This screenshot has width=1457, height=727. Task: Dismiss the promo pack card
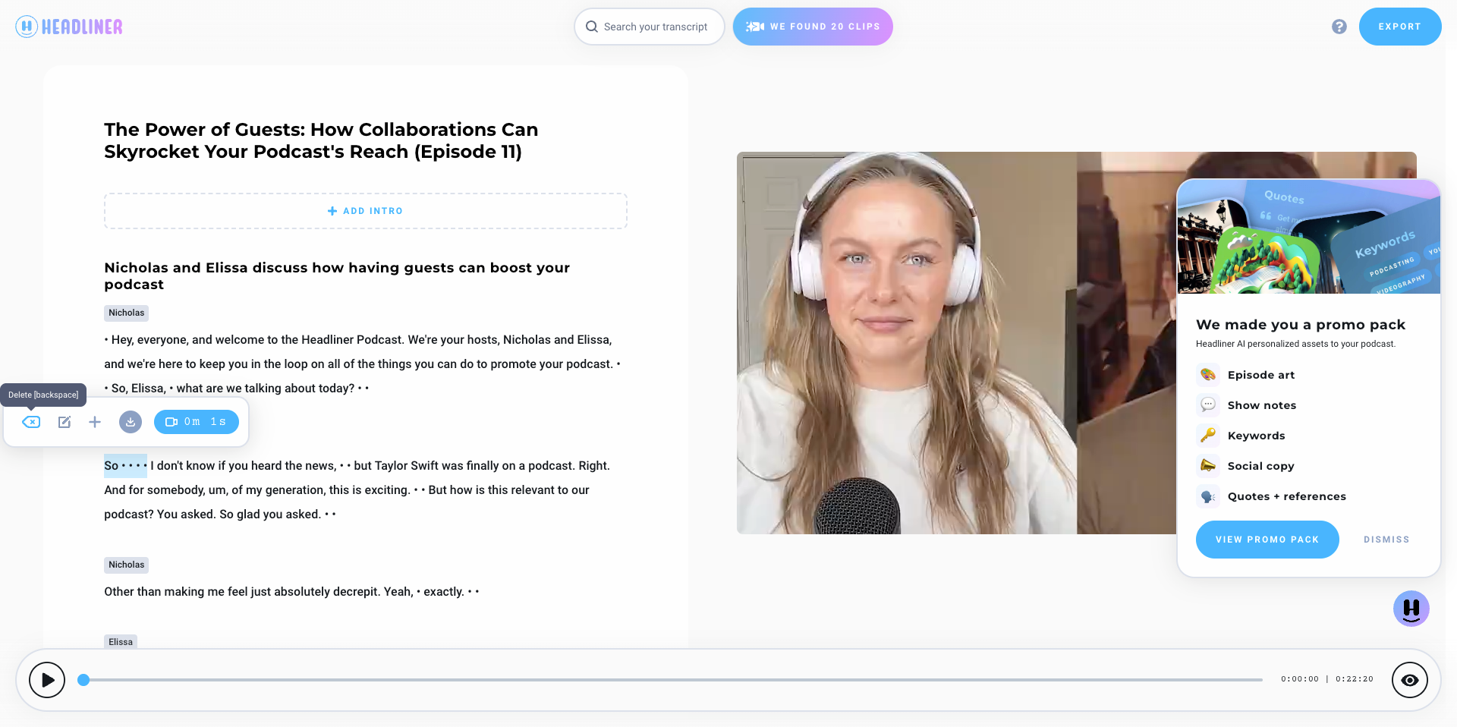pos(1386,540)
